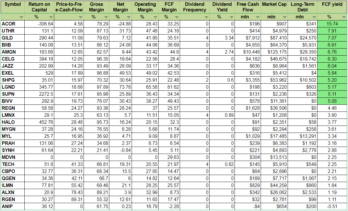Open the Operating Margin filter icon

point(155,17)
